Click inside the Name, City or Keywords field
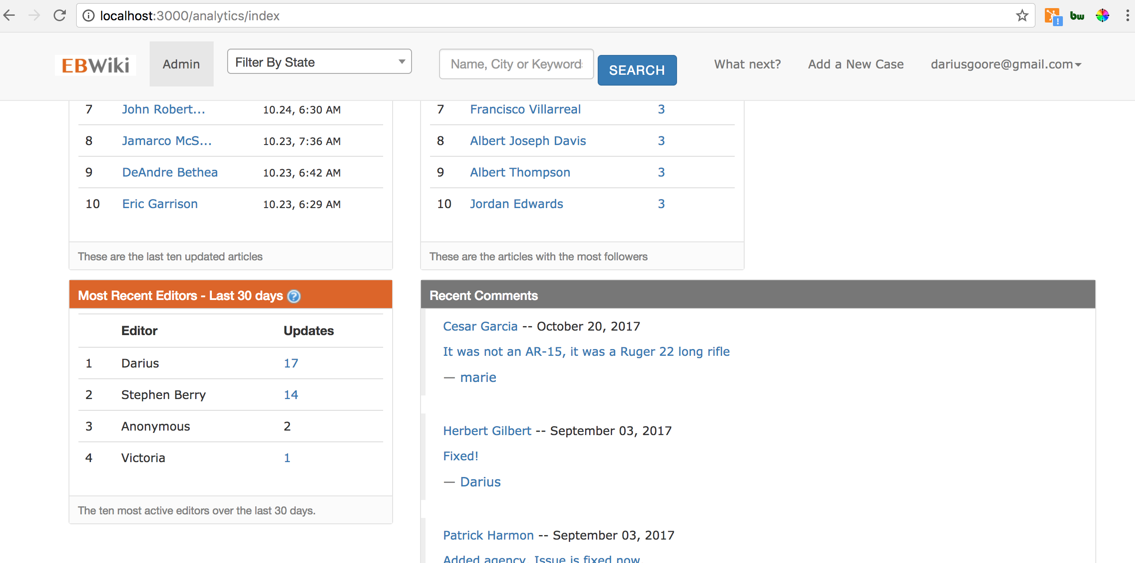1135x563 pixels. click(516, 64)
